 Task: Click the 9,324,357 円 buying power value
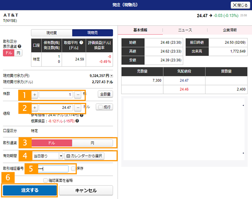pyautogui.click(x=99, y=76)
